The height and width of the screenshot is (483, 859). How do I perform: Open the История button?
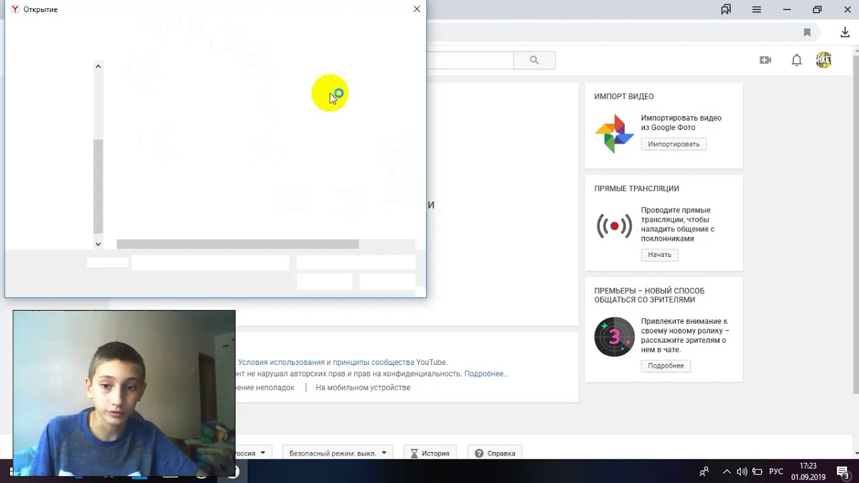coord(429,453)
